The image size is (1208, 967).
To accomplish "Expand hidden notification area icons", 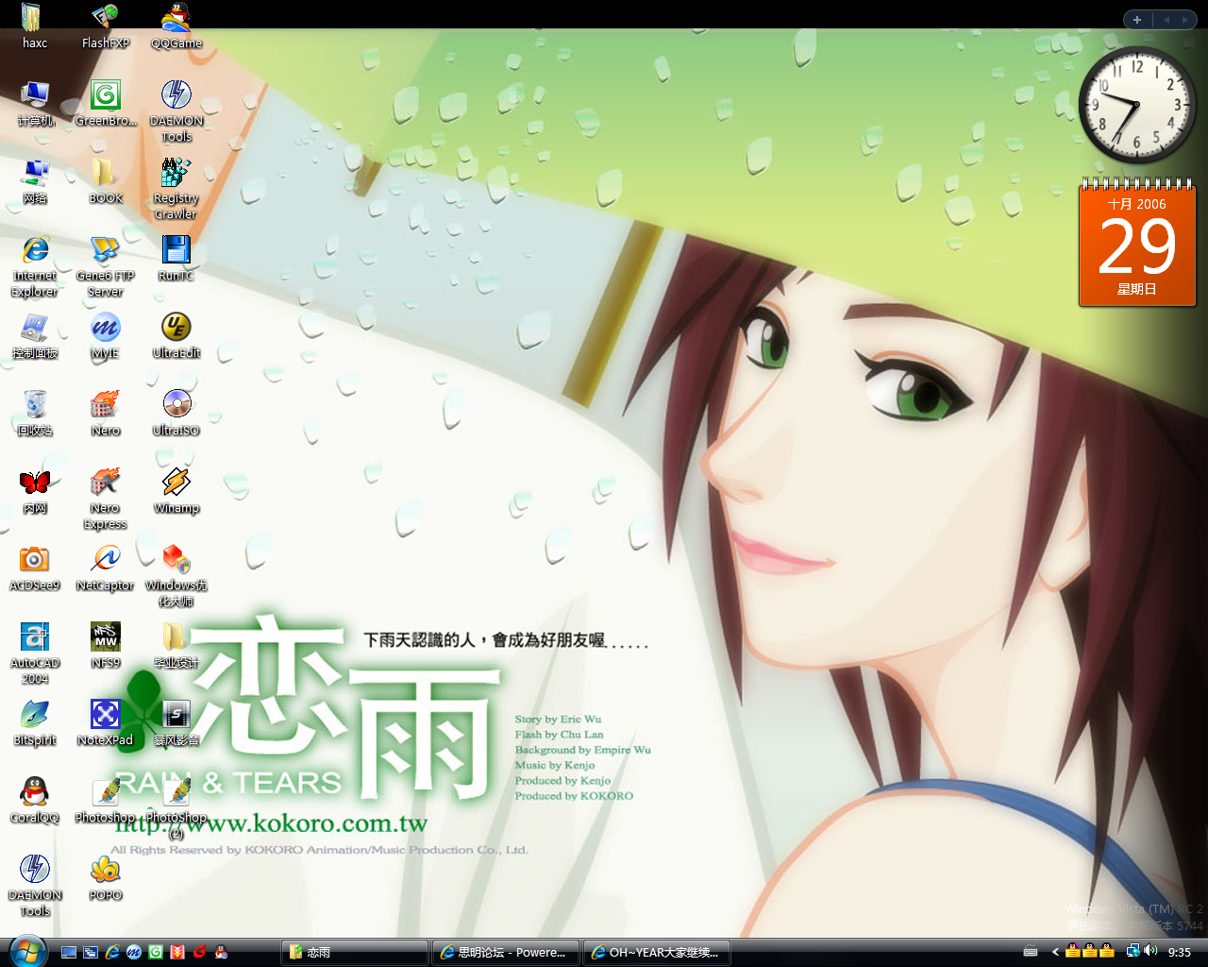I will [1055, 952].
